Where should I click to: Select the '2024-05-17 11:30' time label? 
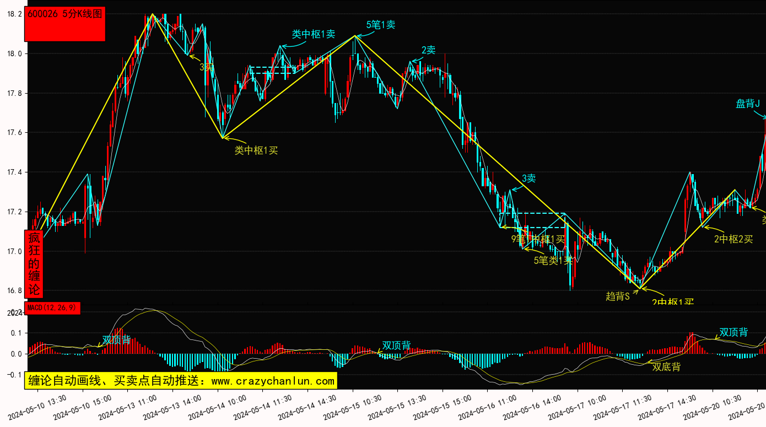(623, 407)
